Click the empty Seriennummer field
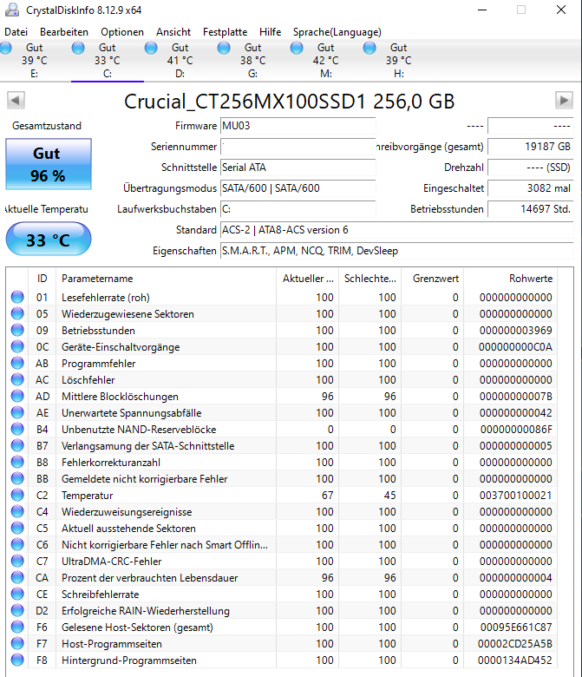Viewport: 582px width, 677px height. tap(298, 147)
